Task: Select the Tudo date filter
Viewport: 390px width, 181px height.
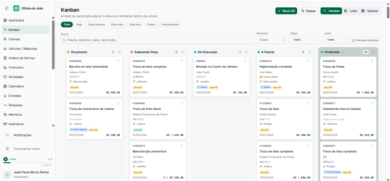Action: coord(67,25)
